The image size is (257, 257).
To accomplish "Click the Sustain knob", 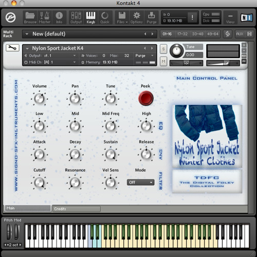I will pos(111,154).
